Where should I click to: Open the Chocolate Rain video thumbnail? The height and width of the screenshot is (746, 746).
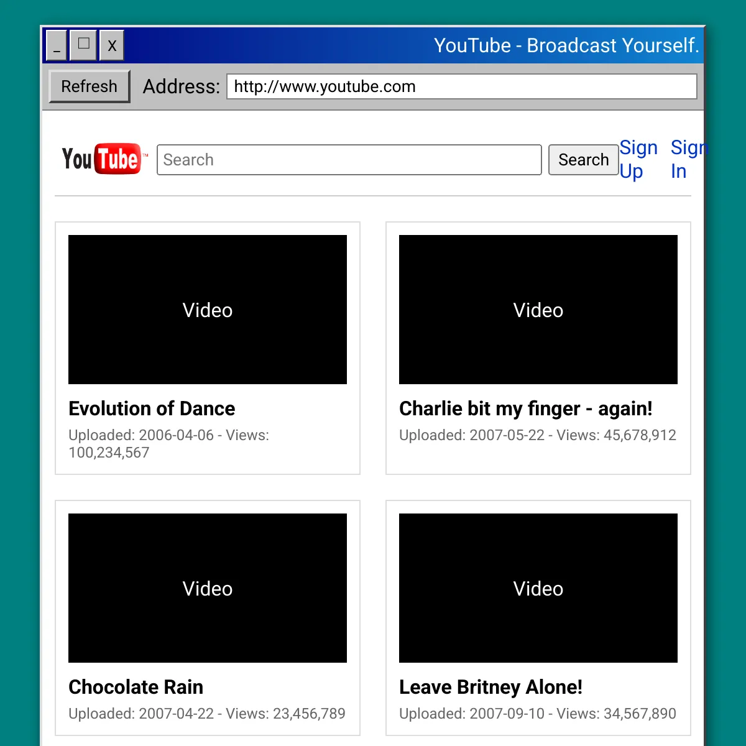(x=207, y=587)
